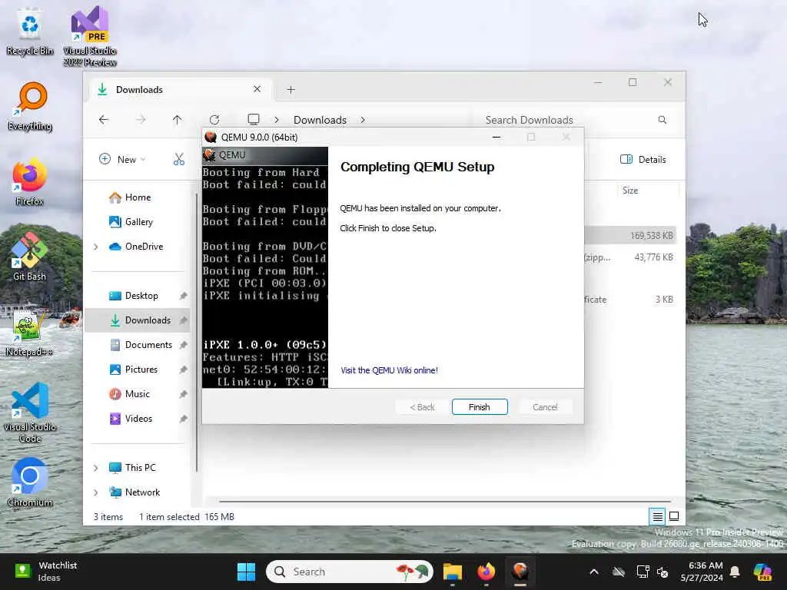
Task: Expand chevron before Downloads in address bar
Action: pyautogui.click(x=277, y=120)
